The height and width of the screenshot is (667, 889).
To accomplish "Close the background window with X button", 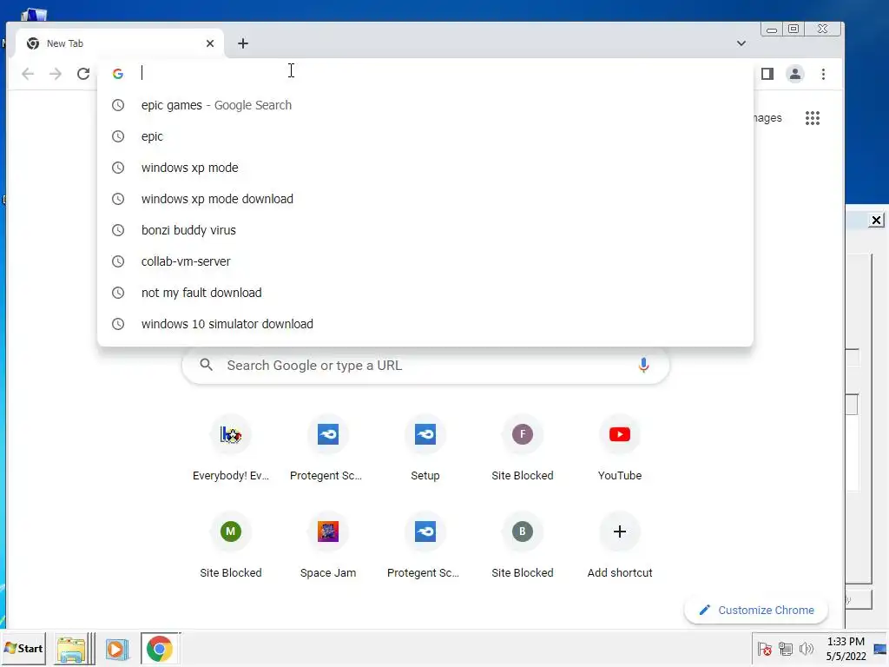I will 876,220.
